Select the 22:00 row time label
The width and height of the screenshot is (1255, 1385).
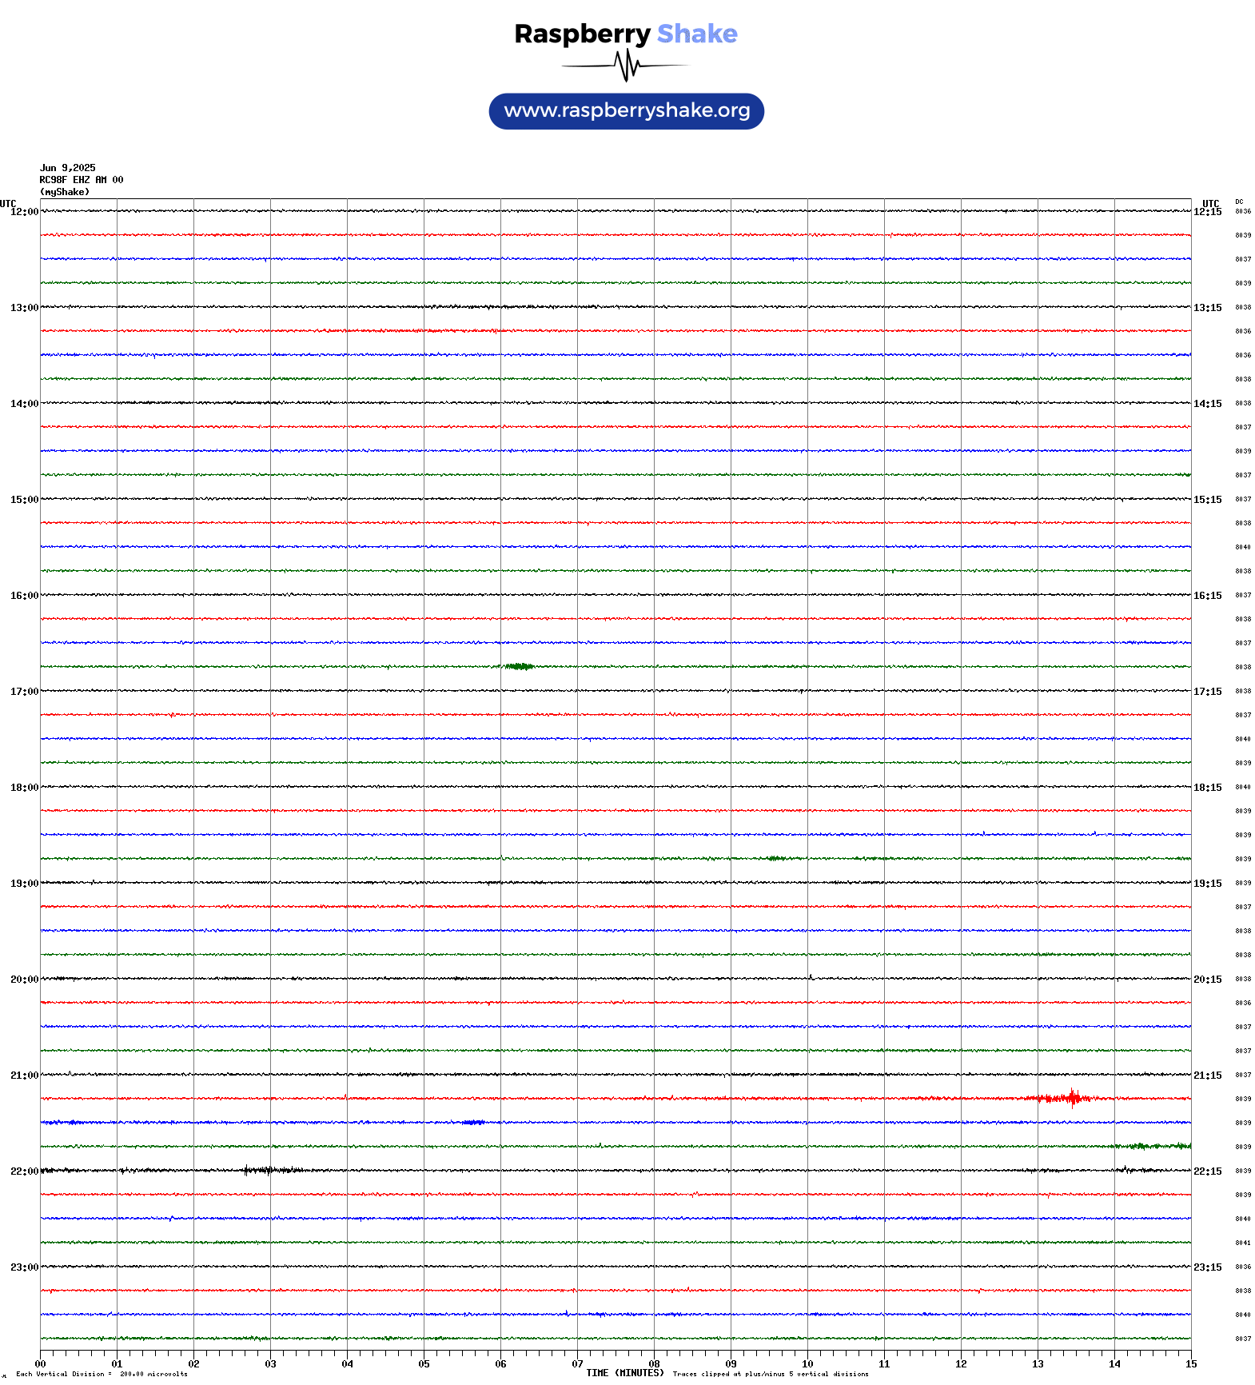pyautogui.click(x=24, y=1171)
